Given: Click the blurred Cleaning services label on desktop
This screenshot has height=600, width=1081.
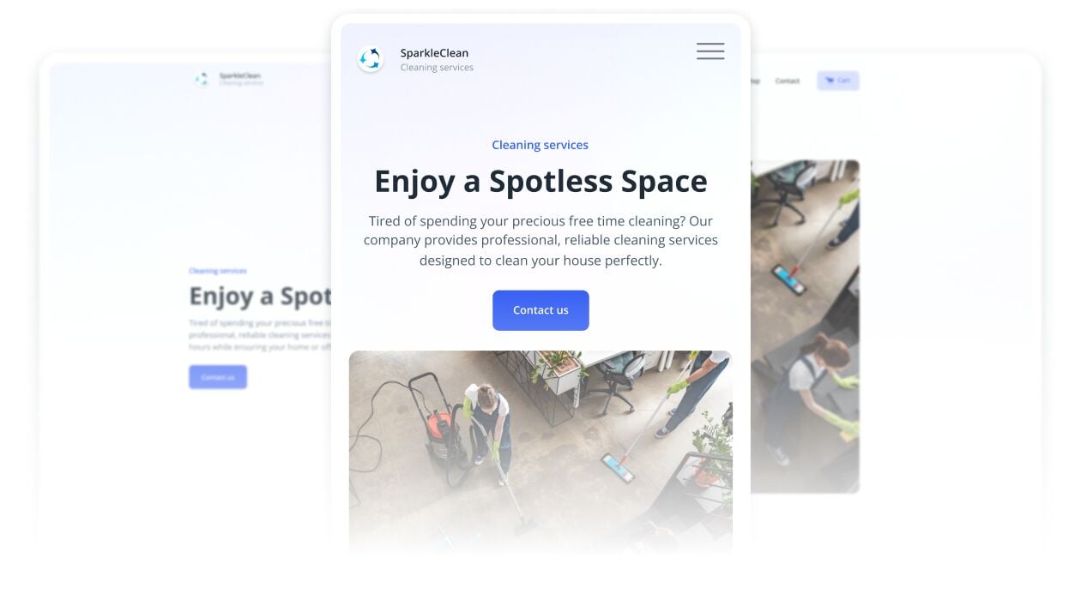Looking at the screenshot, I should point(218,271).
